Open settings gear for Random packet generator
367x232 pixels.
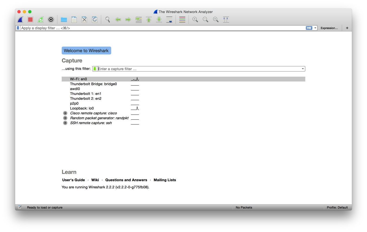tap(65, 118)
